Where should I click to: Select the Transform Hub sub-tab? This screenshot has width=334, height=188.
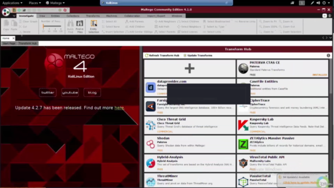point(28,43)
